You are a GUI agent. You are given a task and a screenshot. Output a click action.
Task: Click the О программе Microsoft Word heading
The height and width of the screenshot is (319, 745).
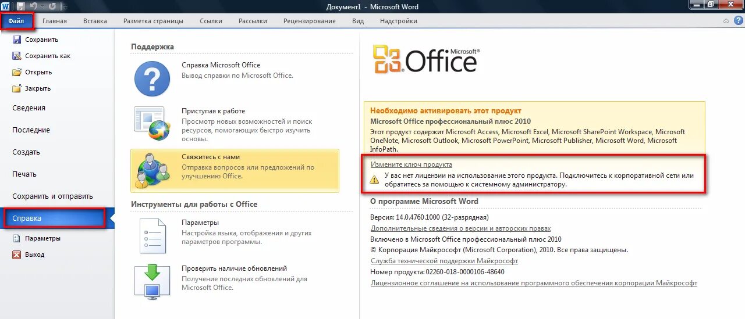pyautogui.click(x=424, y=201)
